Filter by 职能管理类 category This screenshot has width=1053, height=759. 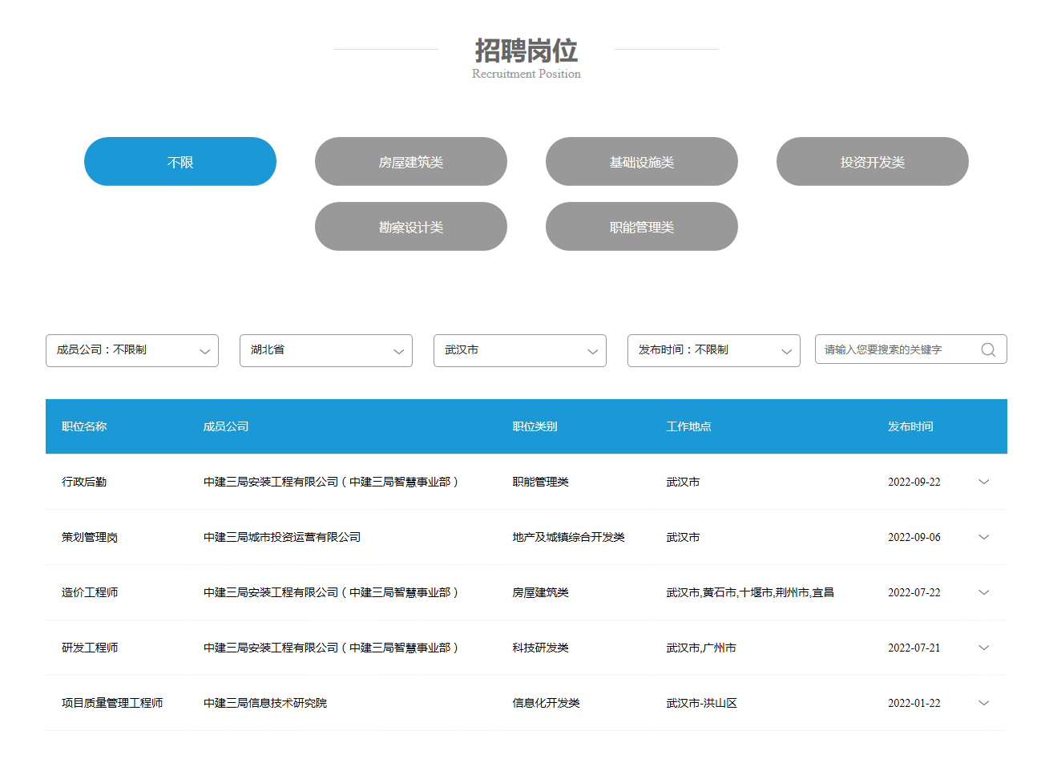642,227
